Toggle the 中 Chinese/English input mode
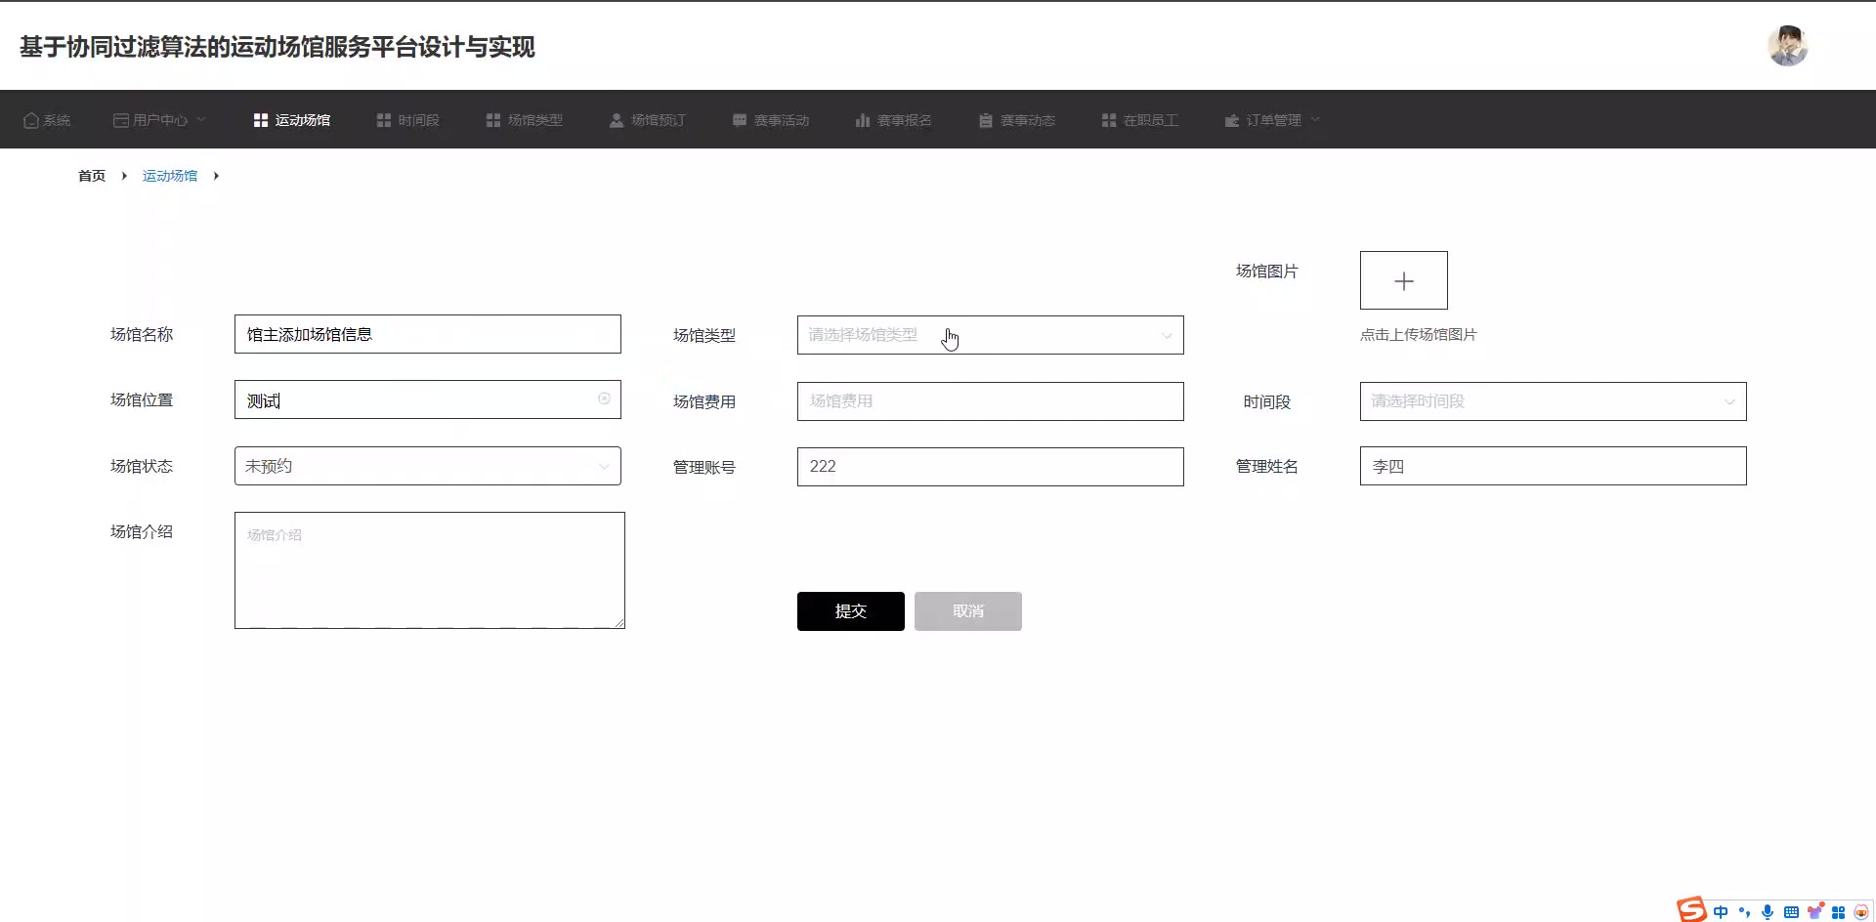This screenshot has height=922, width=1876. click(x=1720, y=912)
